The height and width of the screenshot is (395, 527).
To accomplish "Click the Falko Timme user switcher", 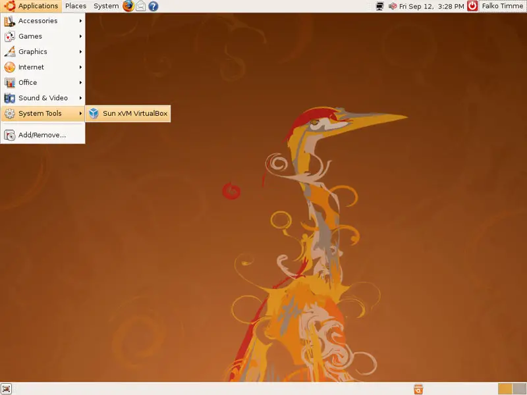I will pos(503,6).
